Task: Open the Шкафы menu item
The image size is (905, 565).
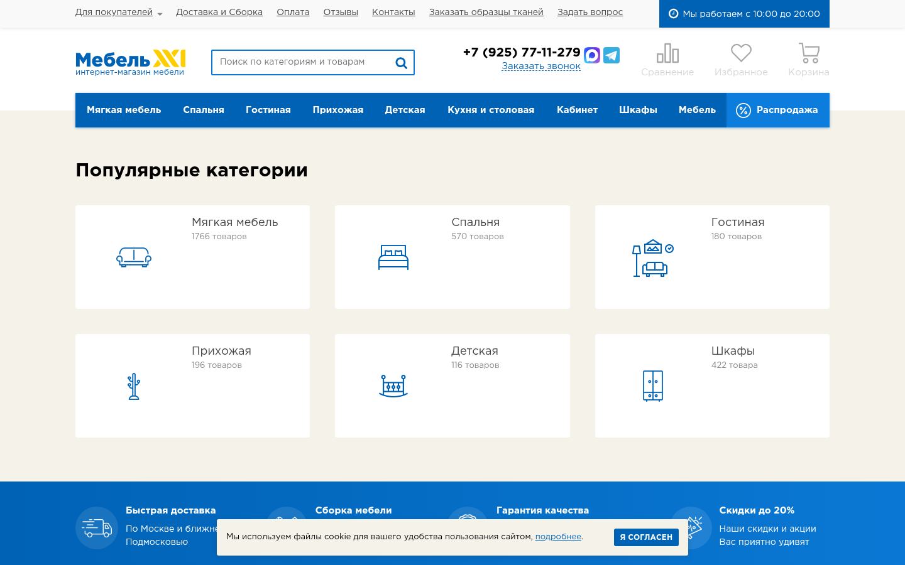Action: click(638, 110)
